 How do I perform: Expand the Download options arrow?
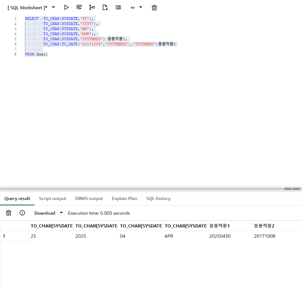[x=61, y=213]
